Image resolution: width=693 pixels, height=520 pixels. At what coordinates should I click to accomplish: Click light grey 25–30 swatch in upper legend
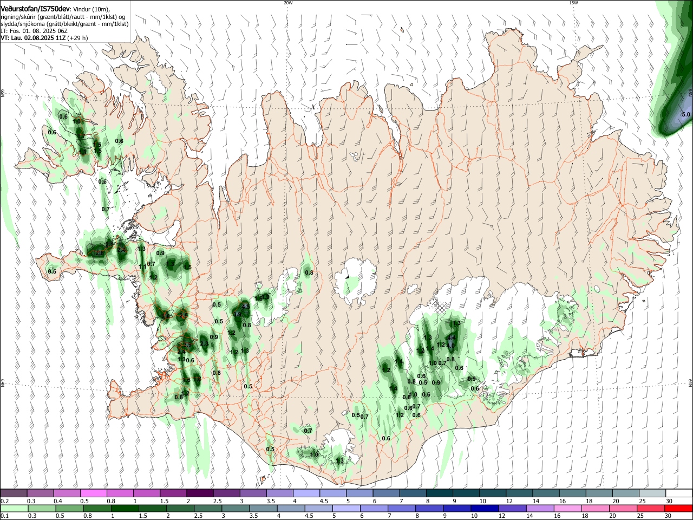[653, 493]
